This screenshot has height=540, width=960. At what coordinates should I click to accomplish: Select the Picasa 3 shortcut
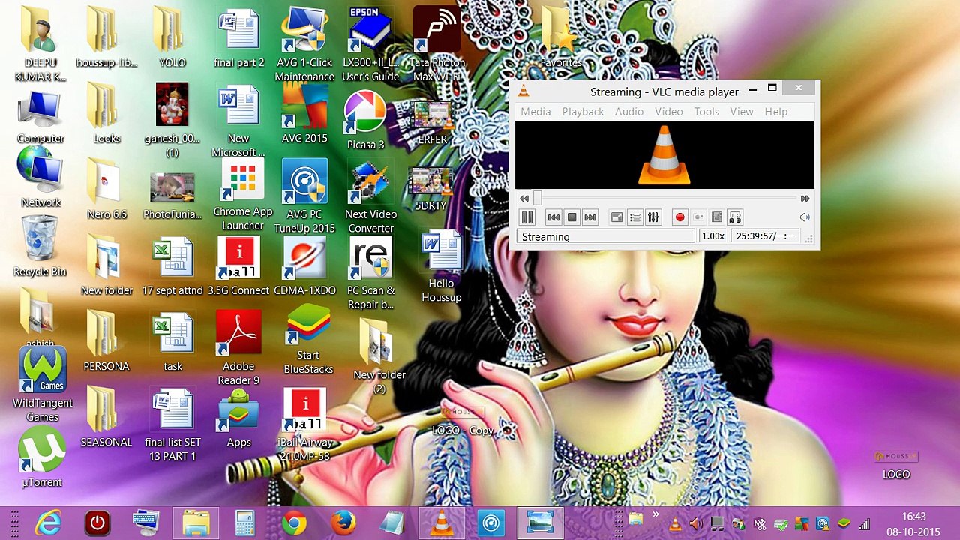[x=365, y=120]
